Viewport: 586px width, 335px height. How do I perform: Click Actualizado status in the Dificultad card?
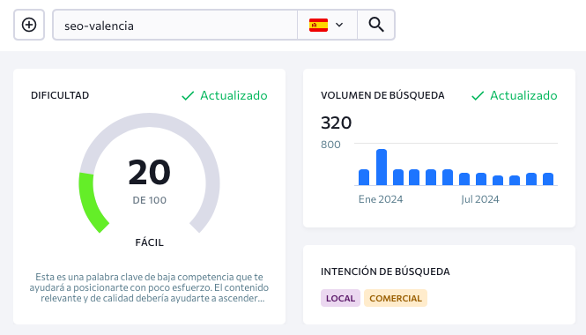coord(234,96)
